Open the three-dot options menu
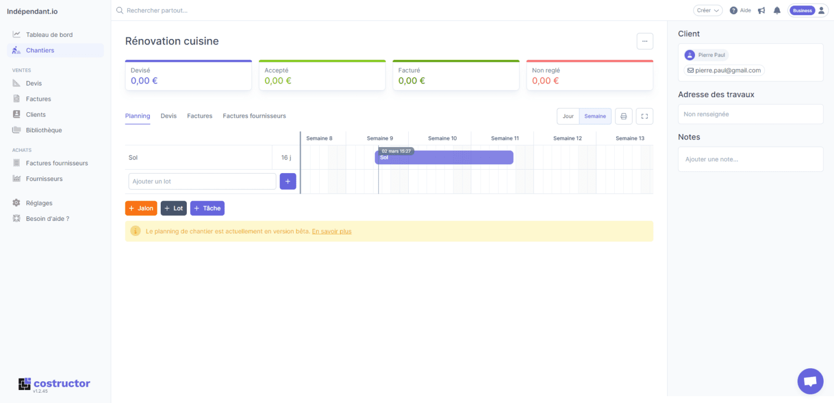The height and width of the screenshot is (403, 834). click(x=645, y=41)
